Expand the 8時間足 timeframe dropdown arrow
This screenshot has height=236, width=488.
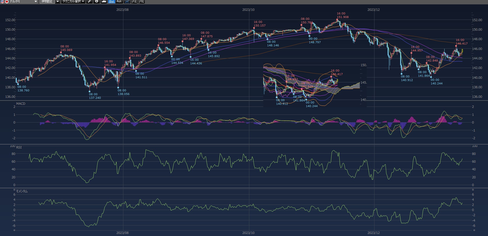(x=58, y=2)
